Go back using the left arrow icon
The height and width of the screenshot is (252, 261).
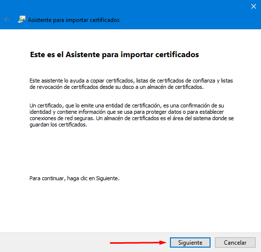click(x=7, y=20)
